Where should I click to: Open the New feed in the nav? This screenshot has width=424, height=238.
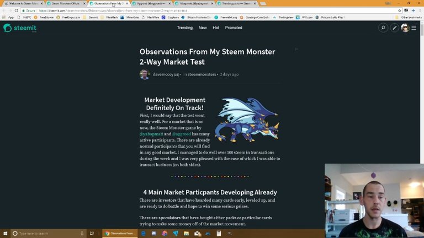[x=203, y=28]
